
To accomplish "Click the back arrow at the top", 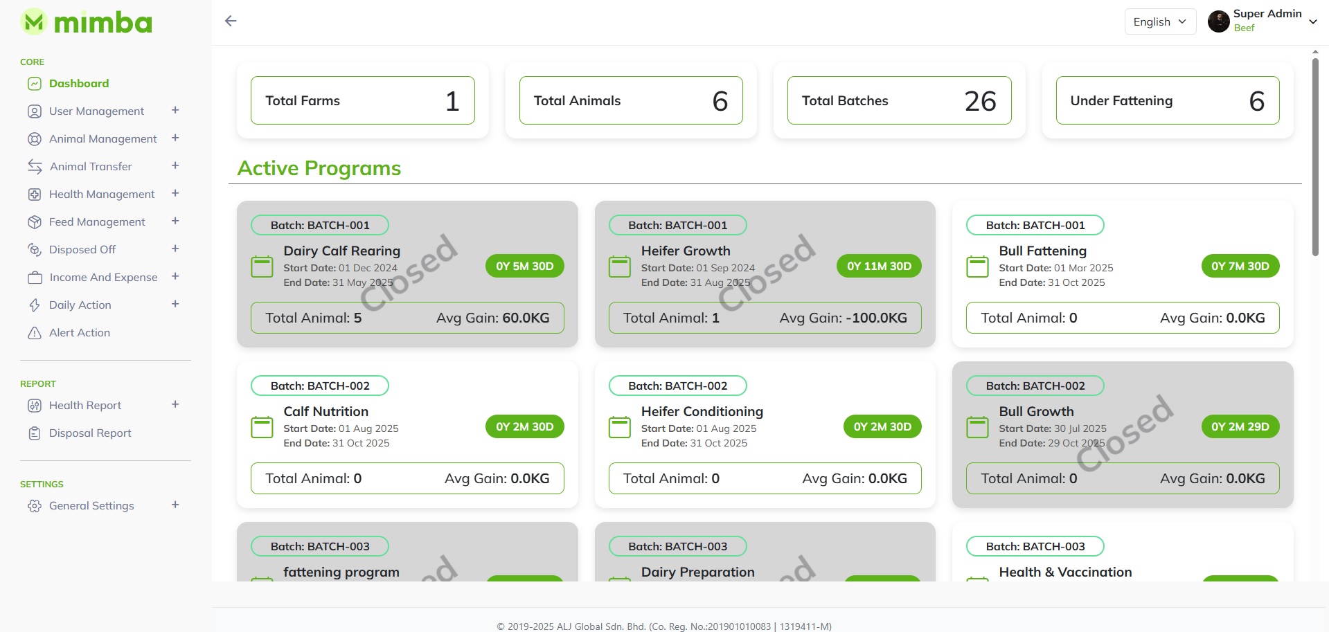I will coord(231,21).
